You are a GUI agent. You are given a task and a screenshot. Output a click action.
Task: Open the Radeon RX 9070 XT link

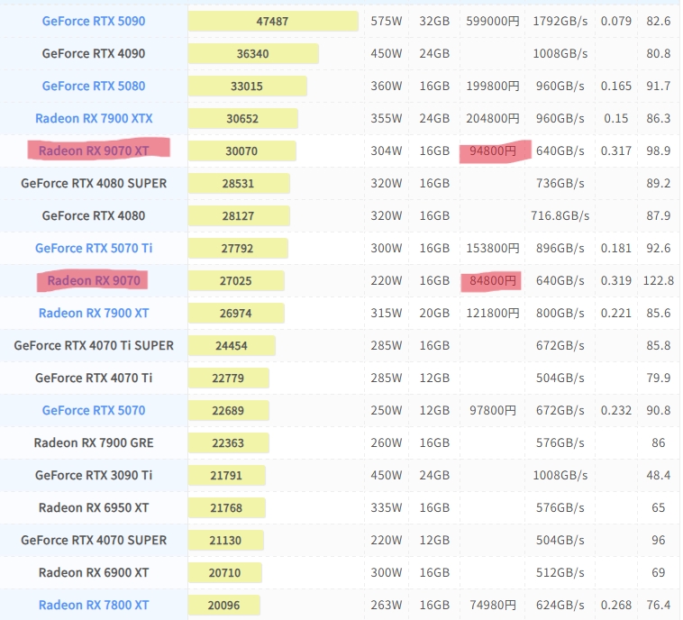(94, 150)
